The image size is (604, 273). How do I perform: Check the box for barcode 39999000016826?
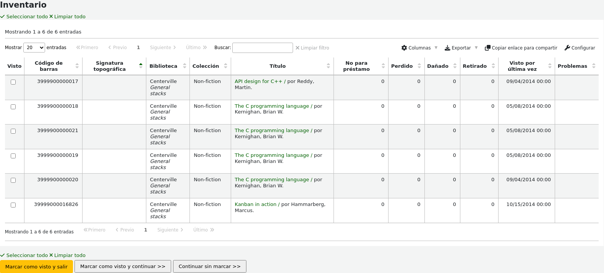pos(13,205)
